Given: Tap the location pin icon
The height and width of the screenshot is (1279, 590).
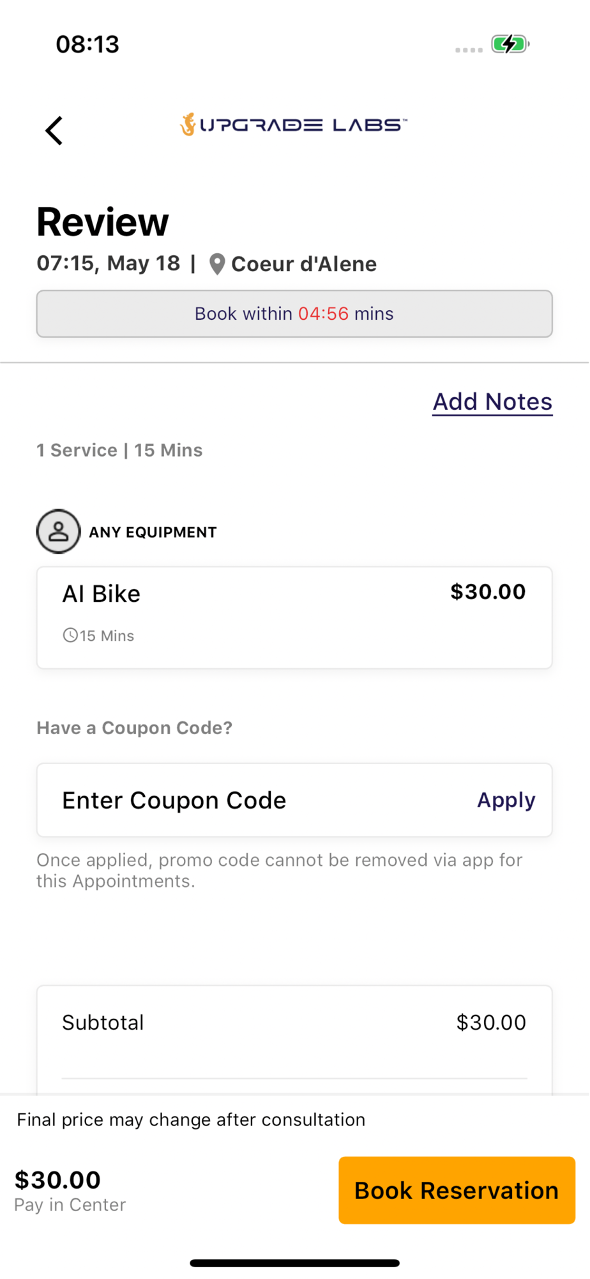Looking at the screenshot, I should (217, 264).
